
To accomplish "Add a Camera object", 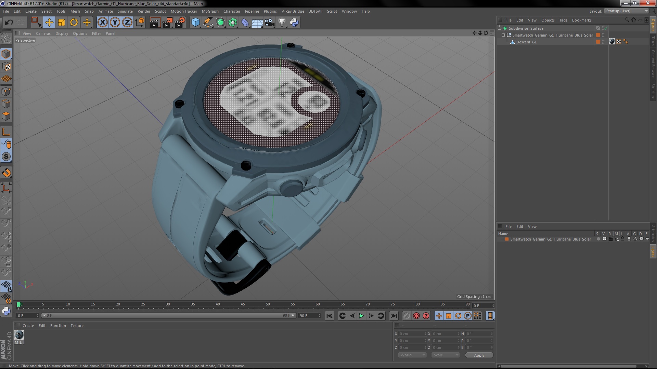I will tap(270, 23).
